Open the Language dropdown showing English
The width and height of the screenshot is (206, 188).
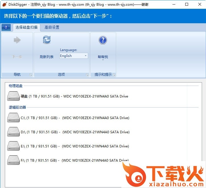click(74, 56)
